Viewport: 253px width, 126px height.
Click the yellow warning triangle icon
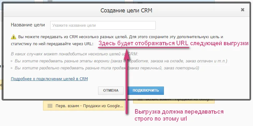(x=13, y=37)
